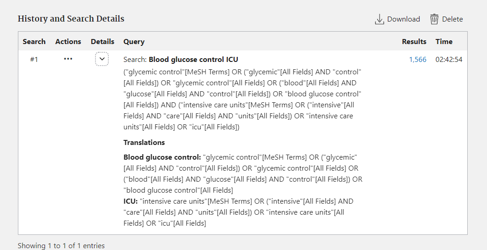
Task: Click the Translations subheading
Action: pyautogui.click(x=144, y=142)
